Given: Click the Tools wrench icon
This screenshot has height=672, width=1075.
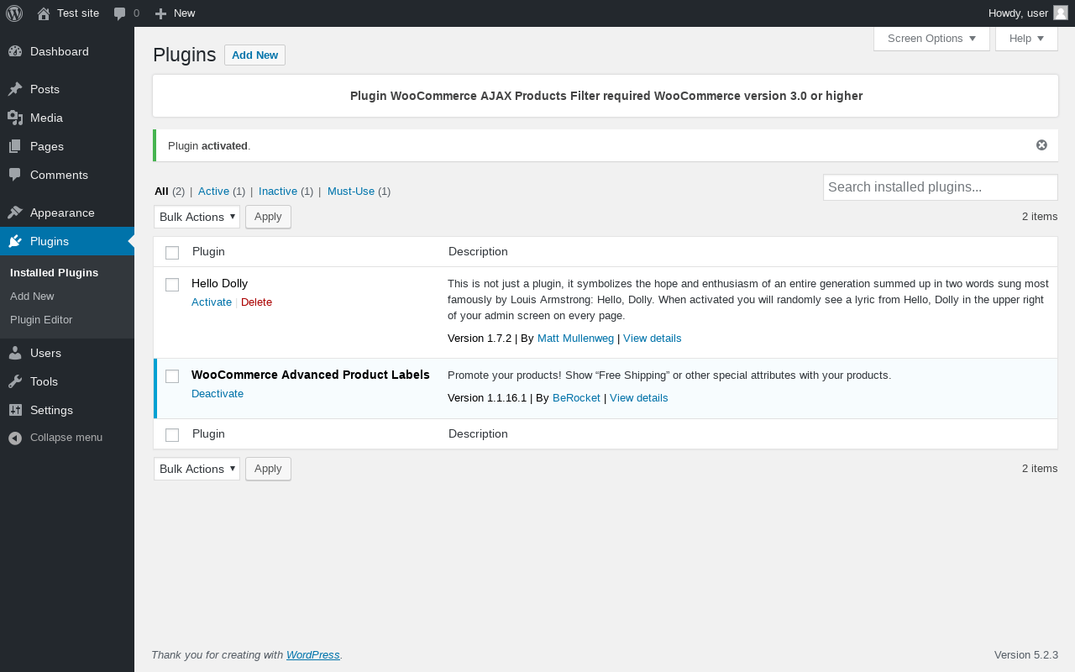Looking at the screenshot, I should tap(15, 381).
